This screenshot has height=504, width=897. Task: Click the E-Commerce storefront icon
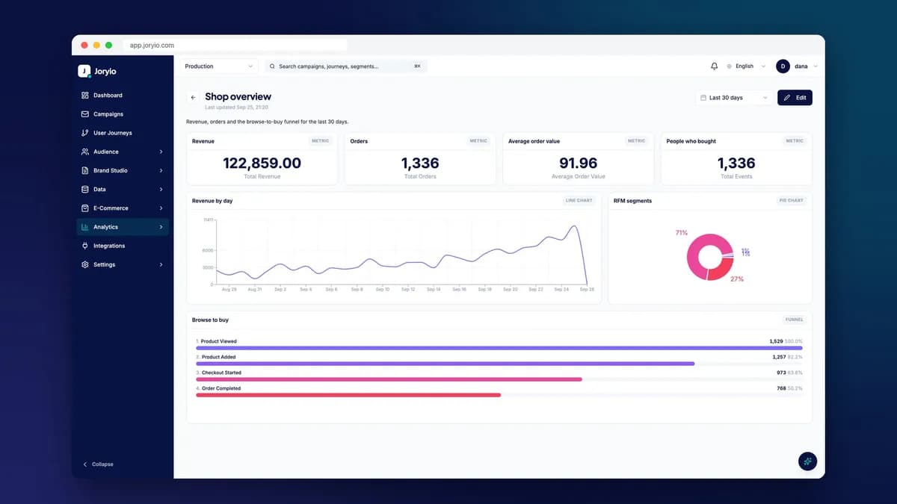tap(85, 208)
